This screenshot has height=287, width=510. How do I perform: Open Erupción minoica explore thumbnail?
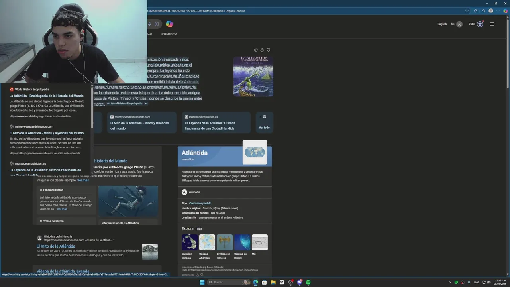(190, 242)
